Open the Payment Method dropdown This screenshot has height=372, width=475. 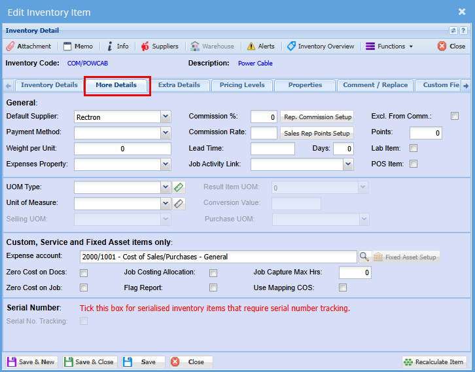point(166,132)
